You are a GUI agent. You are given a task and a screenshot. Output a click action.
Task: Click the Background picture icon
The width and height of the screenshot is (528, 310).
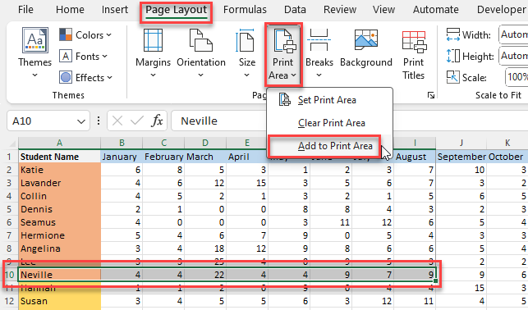coord(366,39)
